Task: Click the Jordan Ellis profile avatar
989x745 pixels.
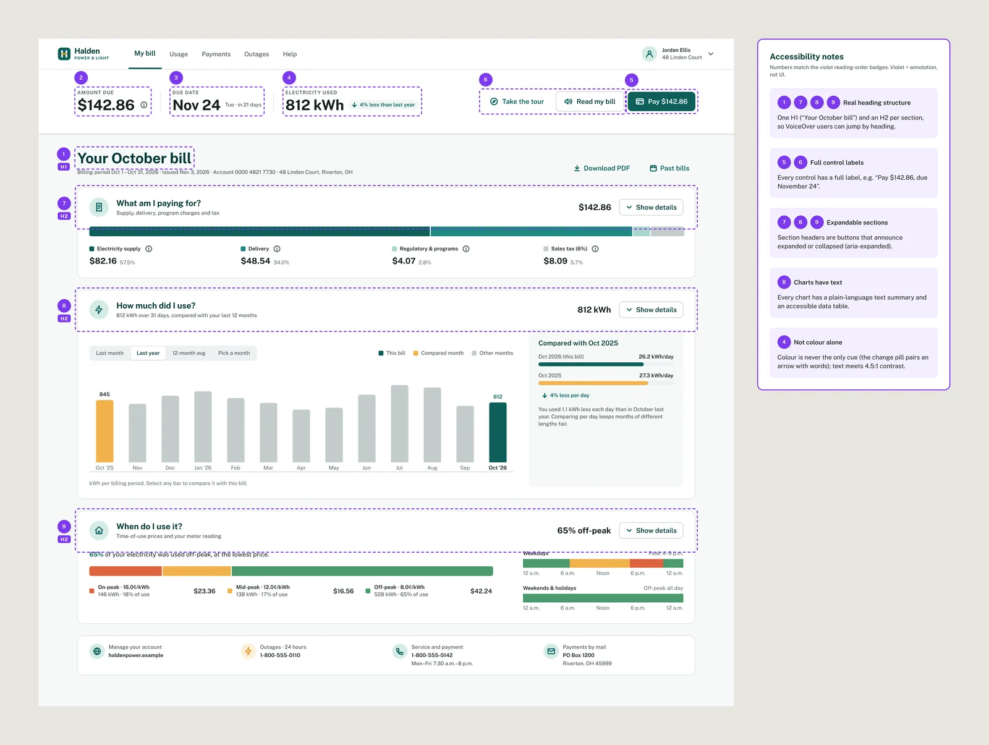Action: pos(649,54)
